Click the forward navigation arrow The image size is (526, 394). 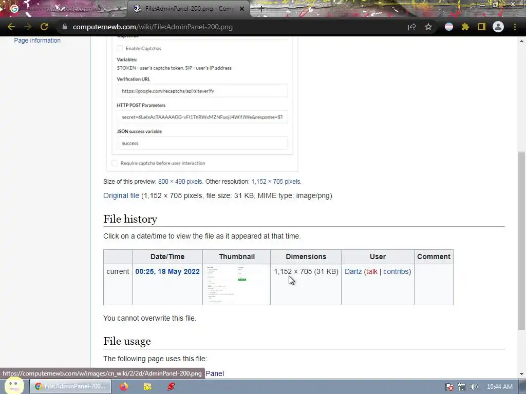(28, 27)
